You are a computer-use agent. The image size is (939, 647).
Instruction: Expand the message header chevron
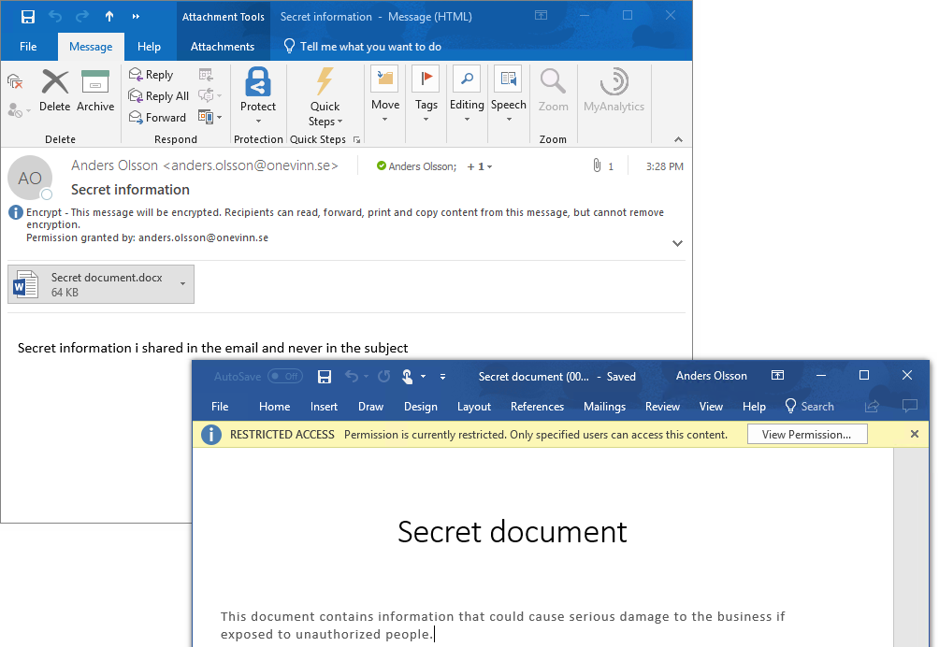click(677, 243)
